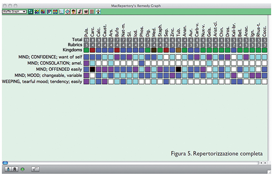
Task: Click the square root button
Action: [x=35, y=169]
